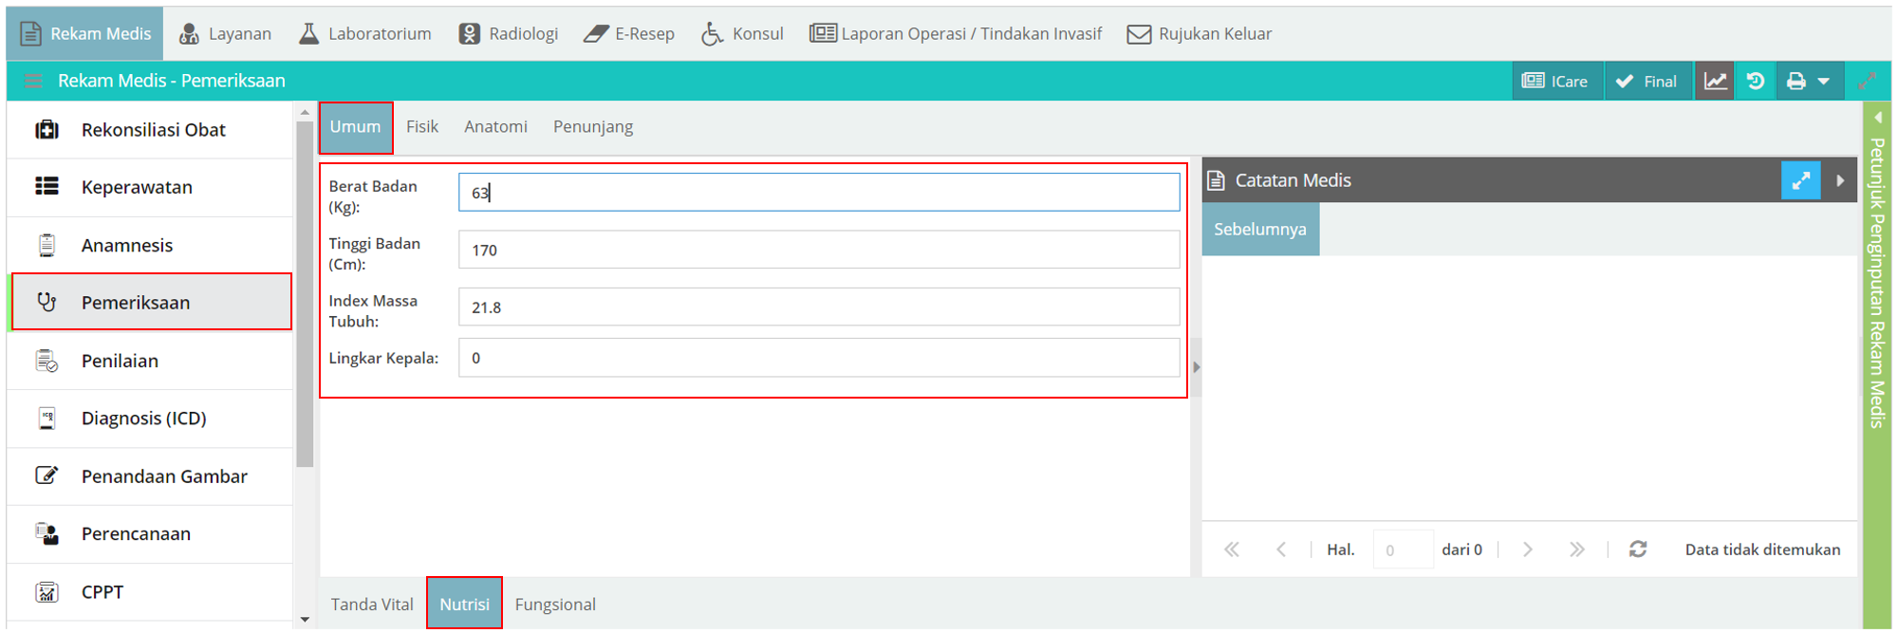The height and width of the screenshot is (633, 1898).
Task: Switch to Tanda Vital bottom tab
Action: [x=372, y=605]
